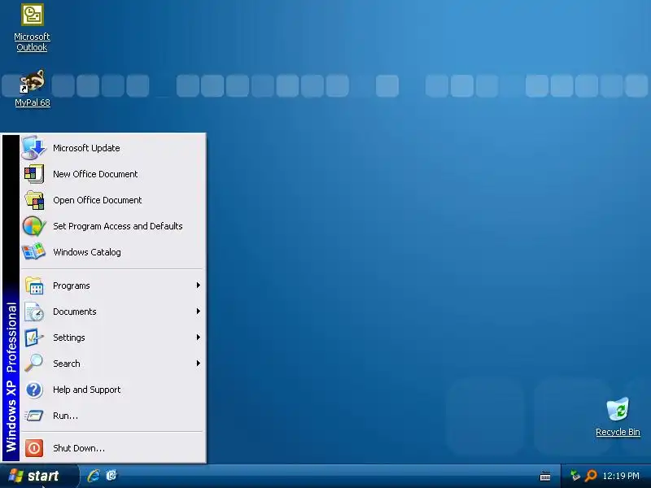Expand the Search submenu arrow

point(199,364)
